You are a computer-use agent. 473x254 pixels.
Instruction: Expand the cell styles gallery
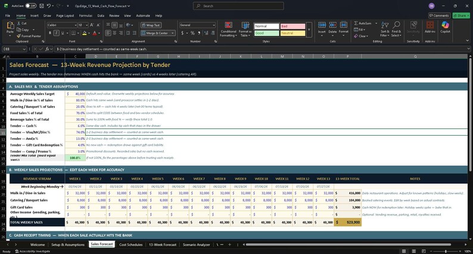coord(309,30)
